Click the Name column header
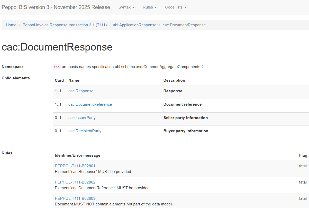309x208 pixels. (x=74, y=80)
